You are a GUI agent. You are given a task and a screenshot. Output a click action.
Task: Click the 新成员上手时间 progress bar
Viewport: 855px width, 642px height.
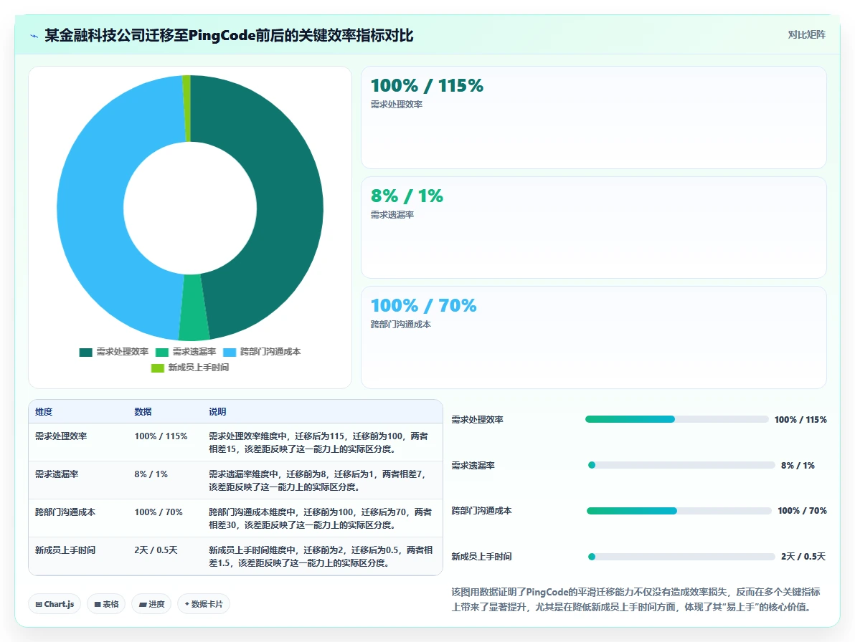point(681,557)
